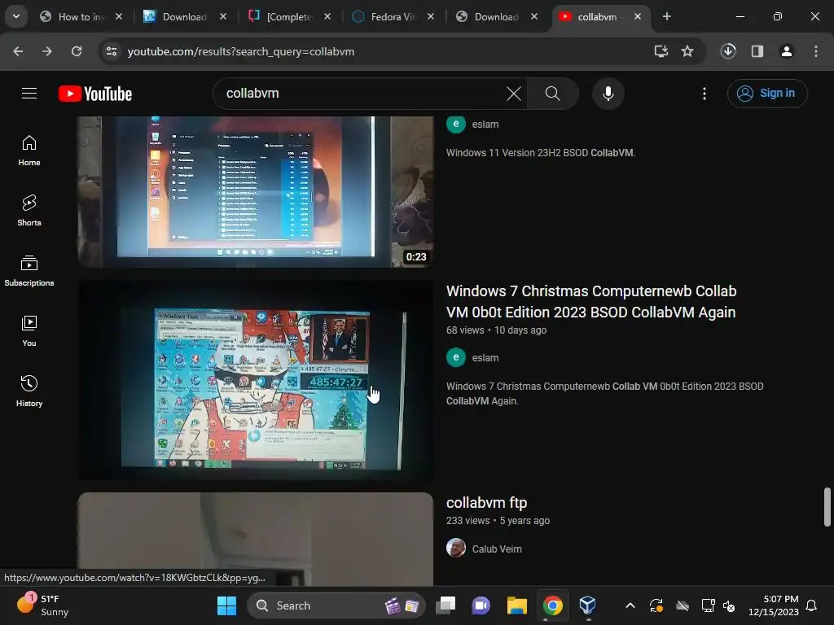This screenshot has width=834, height=625.
Task: Open Task View on taskbar
Action: coord(446,605)
